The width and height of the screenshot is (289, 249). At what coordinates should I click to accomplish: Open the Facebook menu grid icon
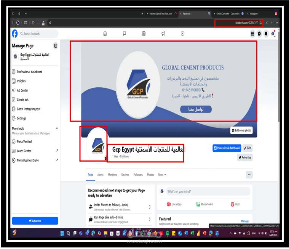coord(252,34)
